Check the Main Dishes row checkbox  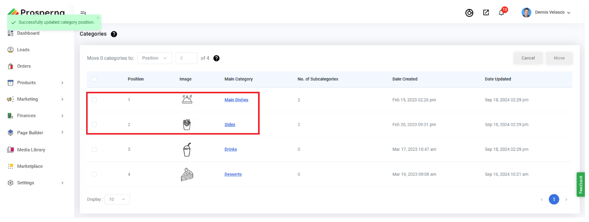(x=94, y=100)
